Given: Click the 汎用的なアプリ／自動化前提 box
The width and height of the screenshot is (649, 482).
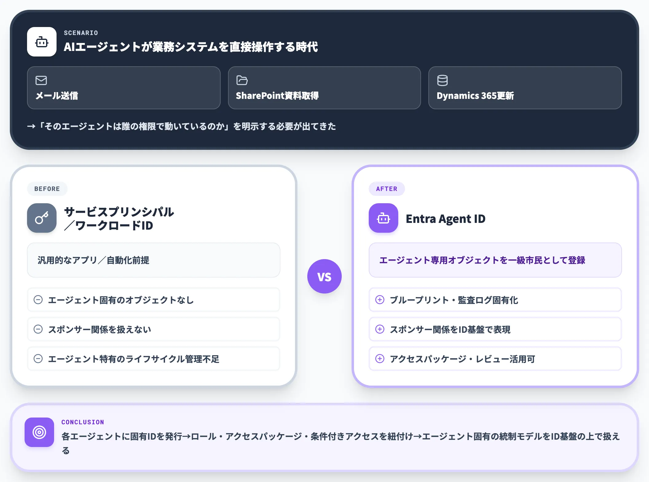Looking at the screenshot, I should (x=154, y=260).
